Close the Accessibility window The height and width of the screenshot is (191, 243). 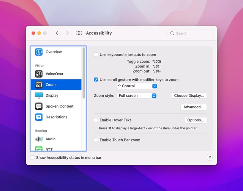(x=33, y=33)
